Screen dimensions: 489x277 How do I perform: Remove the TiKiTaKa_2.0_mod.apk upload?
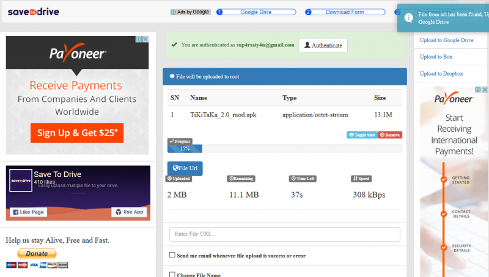click(x=390, y=135)
